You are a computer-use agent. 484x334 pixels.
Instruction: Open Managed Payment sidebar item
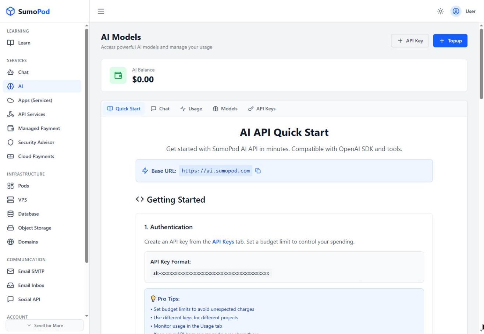[x=42, y=128]
